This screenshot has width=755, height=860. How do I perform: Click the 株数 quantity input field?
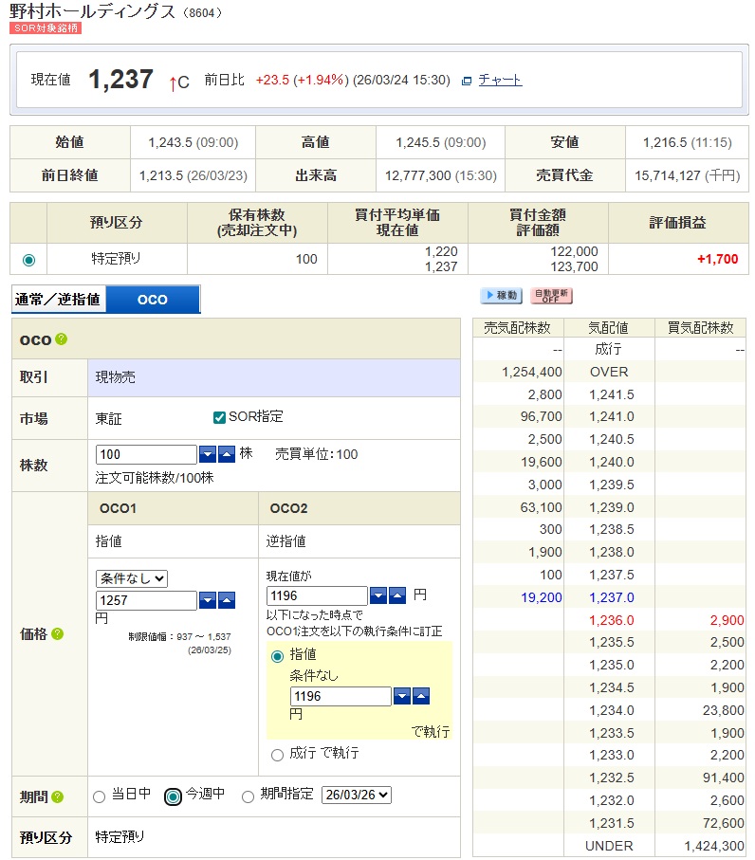(x=146, y=454)
